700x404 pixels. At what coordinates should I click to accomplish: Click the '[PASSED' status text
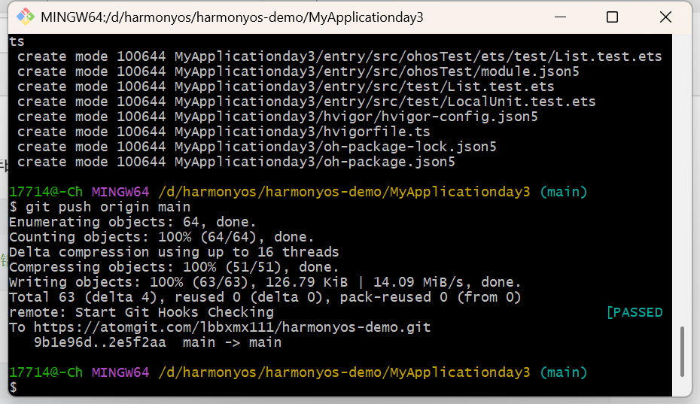[635, 312]
